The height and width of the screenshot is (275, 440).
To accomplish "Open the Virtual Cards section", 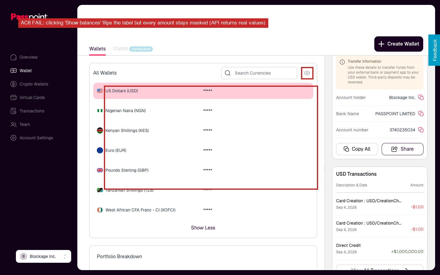I will point(28,97).
